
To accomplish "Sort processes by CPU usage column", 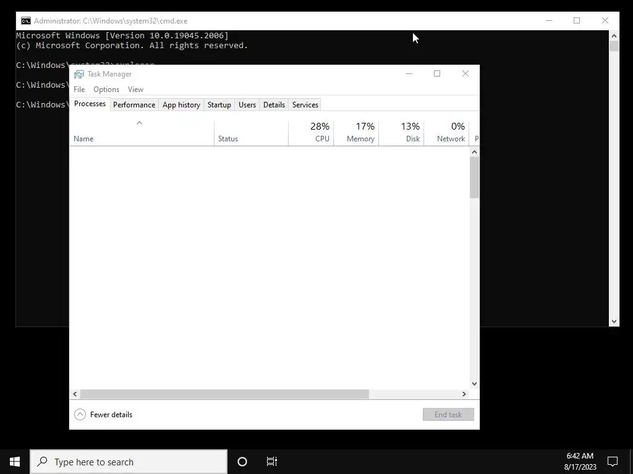I will tap(311, 133).
